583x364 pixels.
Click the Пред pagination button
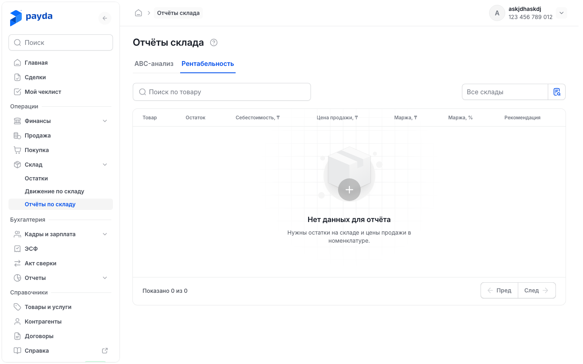click(499, 290)
